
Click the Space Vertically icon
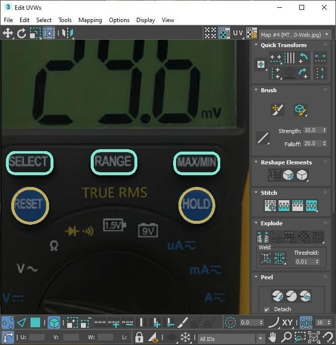coord(320,73)
